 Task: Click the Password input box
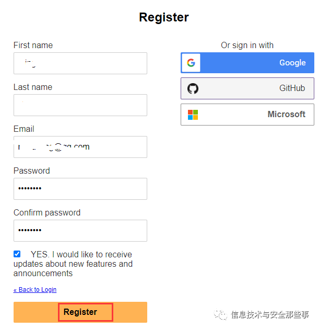[x=80, y=189]
